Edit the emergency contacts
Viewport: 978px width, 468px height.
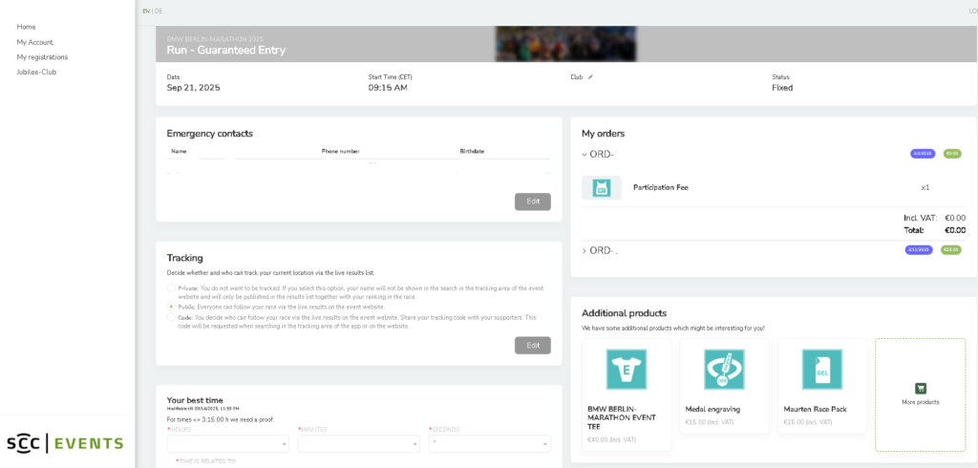(533, 202)
